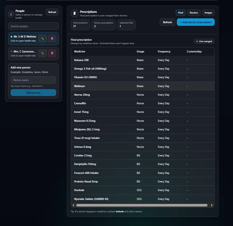Click the People panel avatar icon
Screen dimensions: 233x226
click(11, 14)
